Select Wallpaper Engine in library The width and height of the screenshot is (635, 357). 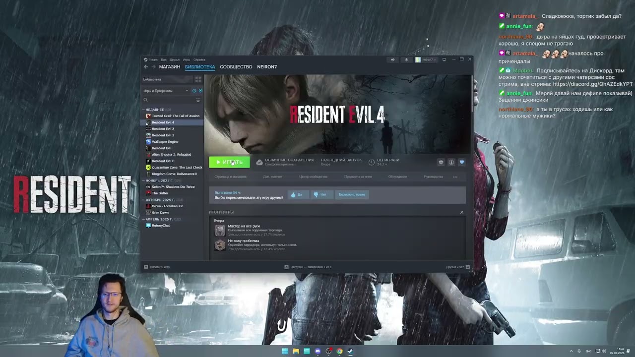coord(173,142)
